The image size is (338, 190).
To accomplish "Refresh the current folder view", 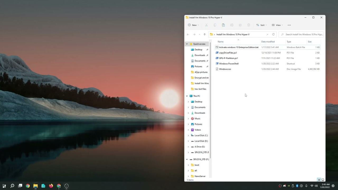I will [273, 34].
